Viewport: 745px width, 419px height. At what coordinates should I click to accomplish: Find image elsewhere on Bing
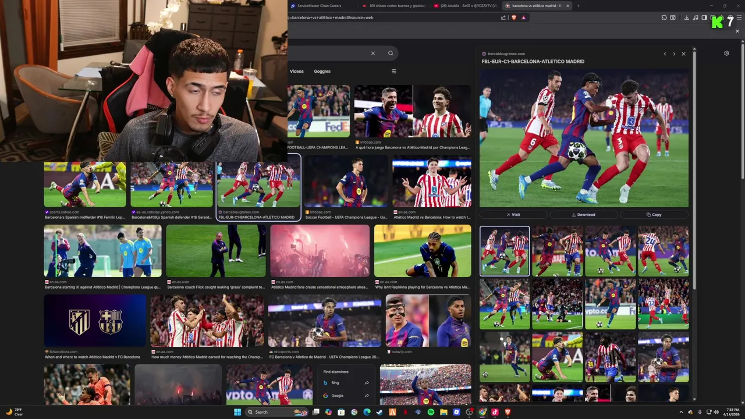[346, 383]
